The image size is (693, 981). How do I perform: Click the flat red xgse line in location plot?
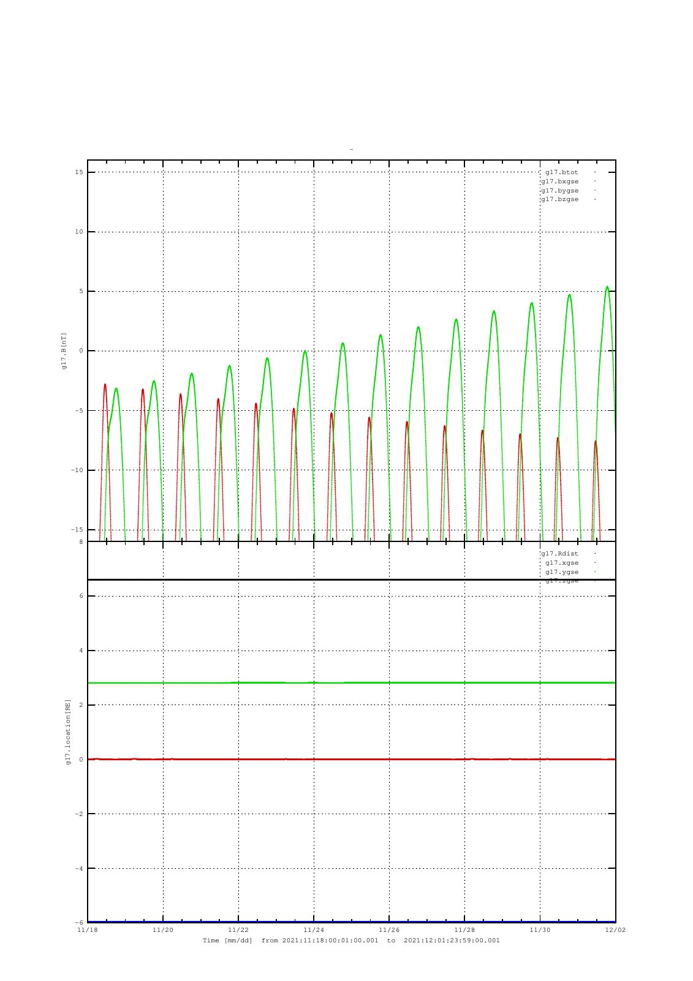[351, 759]
